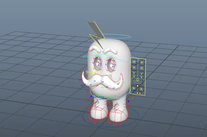207x137 pixels.
Task: Select the large yellow diamond in the control panel
Action: 138,80
